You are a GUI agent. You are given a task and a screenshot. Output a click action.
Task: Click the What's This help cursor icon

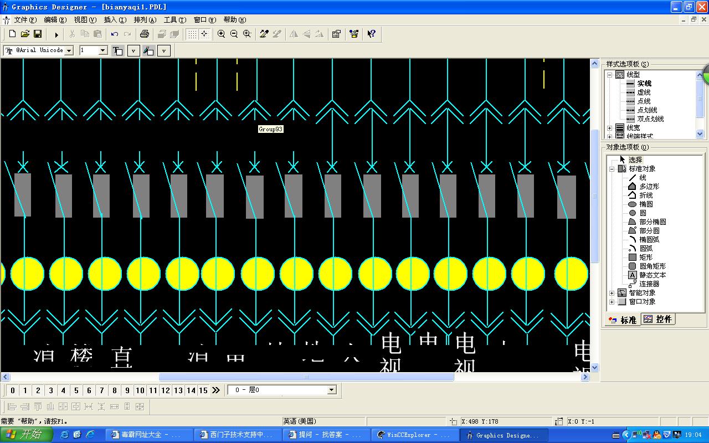click(x=372, y=34)
